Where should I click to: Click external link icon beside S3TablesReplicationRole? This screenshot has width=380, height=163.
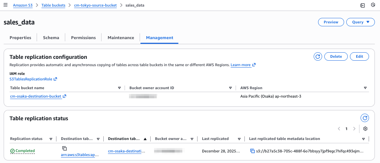pyautogui.click(x=55, y=79)
